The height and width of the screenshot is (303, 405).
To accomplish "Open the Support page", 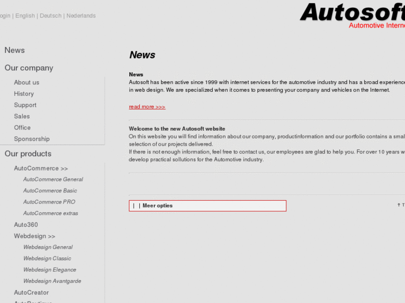I will coord(25,105).
